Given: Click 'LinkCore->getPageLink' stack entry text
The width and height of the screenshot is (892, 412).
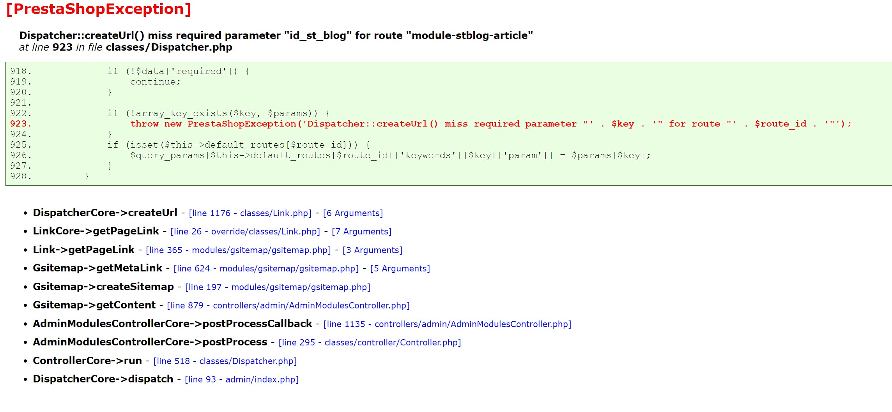Looking at the screenshot, I should coord(96,231).
